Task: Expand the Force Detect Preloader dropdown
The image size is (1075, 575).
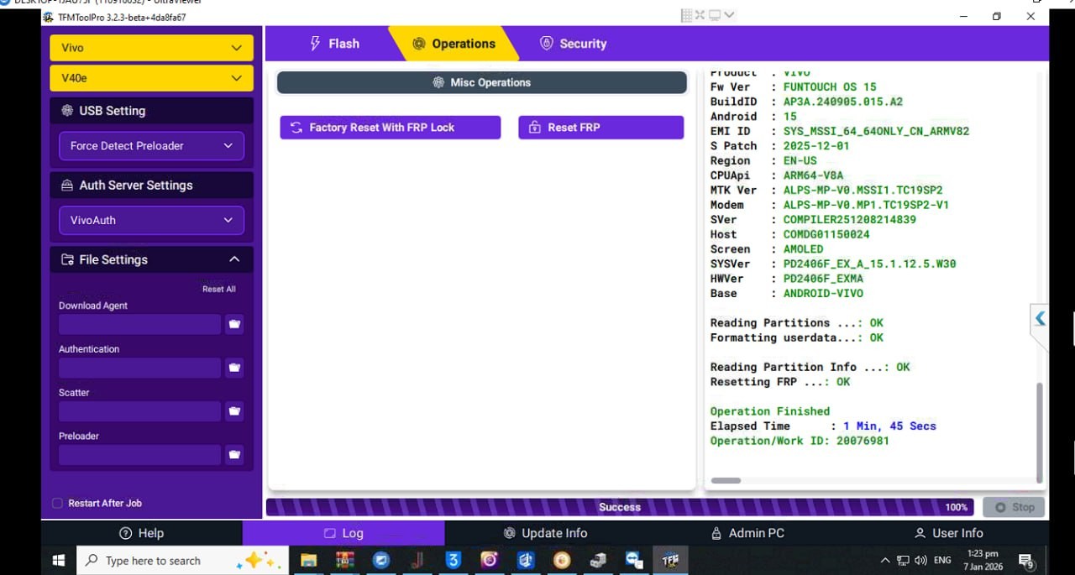Action: [151, 145]
